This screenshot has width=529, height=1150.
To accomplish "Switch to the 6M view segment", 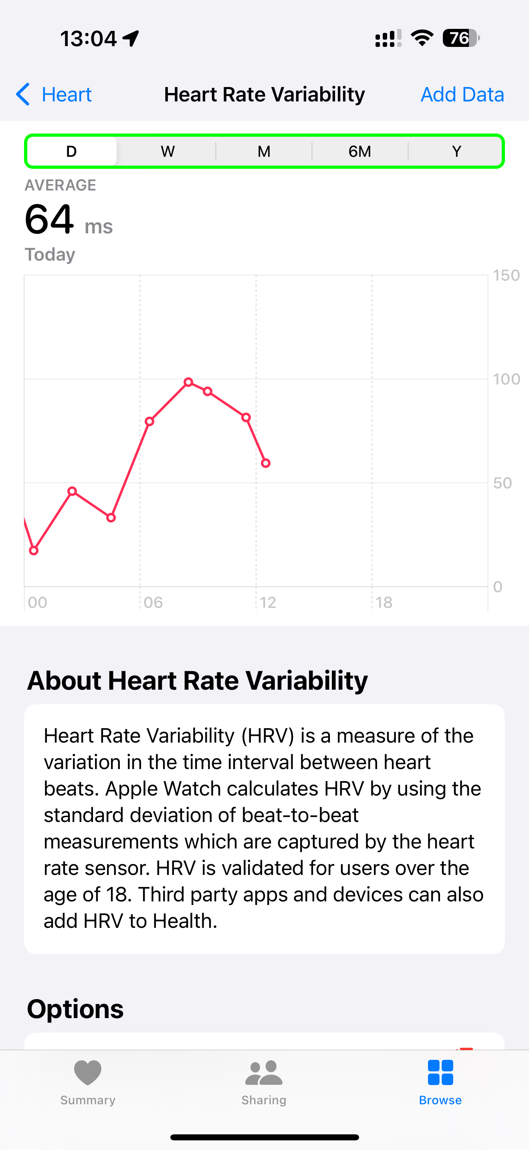I will click(x=360, y=151).
